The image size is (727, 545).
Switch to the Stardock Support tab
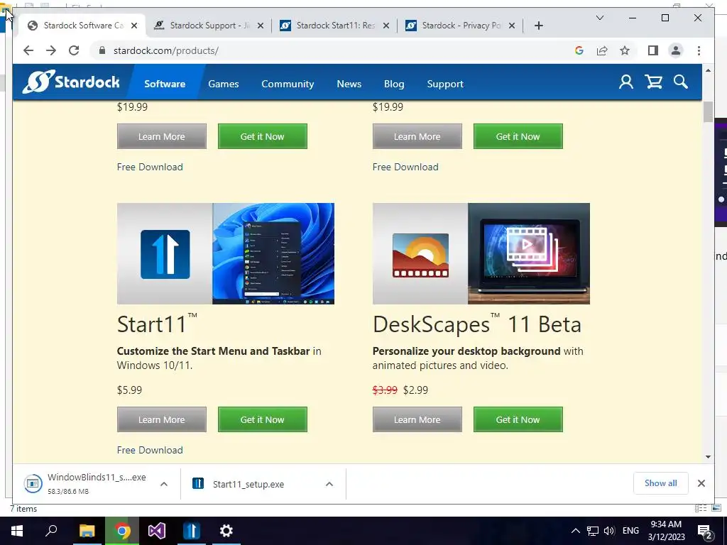pos(210,26)
